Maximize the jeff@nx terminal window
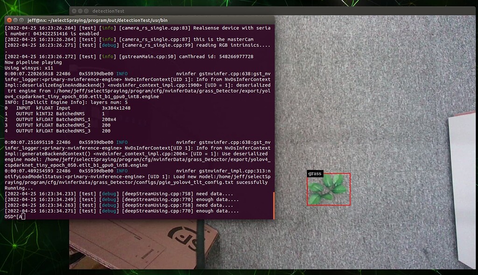This screenshot has width=478, height=275. [22, 20]
